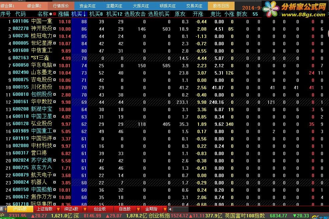The image size is (329, 219).
Task: Select the 新湖中宝 stock name
Action: tap(42, 109)
